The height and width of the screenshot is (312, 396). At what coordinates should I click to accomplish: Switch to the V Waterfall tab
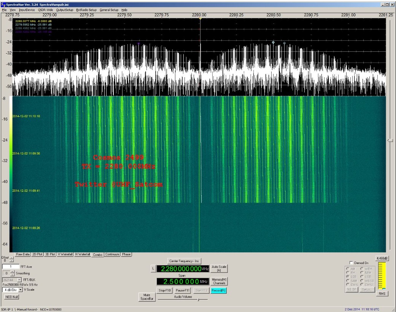(65, 254)
